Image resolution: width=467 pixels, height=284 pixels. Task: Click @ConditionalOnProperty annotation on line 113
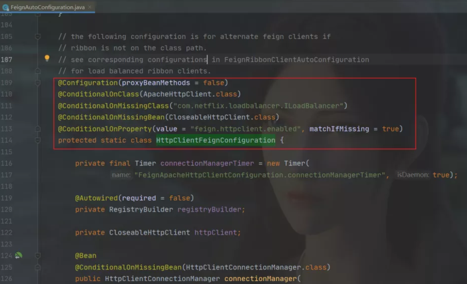[105, 129]
